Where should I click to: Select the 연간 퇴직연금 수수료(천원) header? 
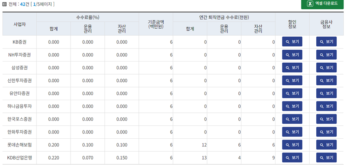click(x=224, y=17)
